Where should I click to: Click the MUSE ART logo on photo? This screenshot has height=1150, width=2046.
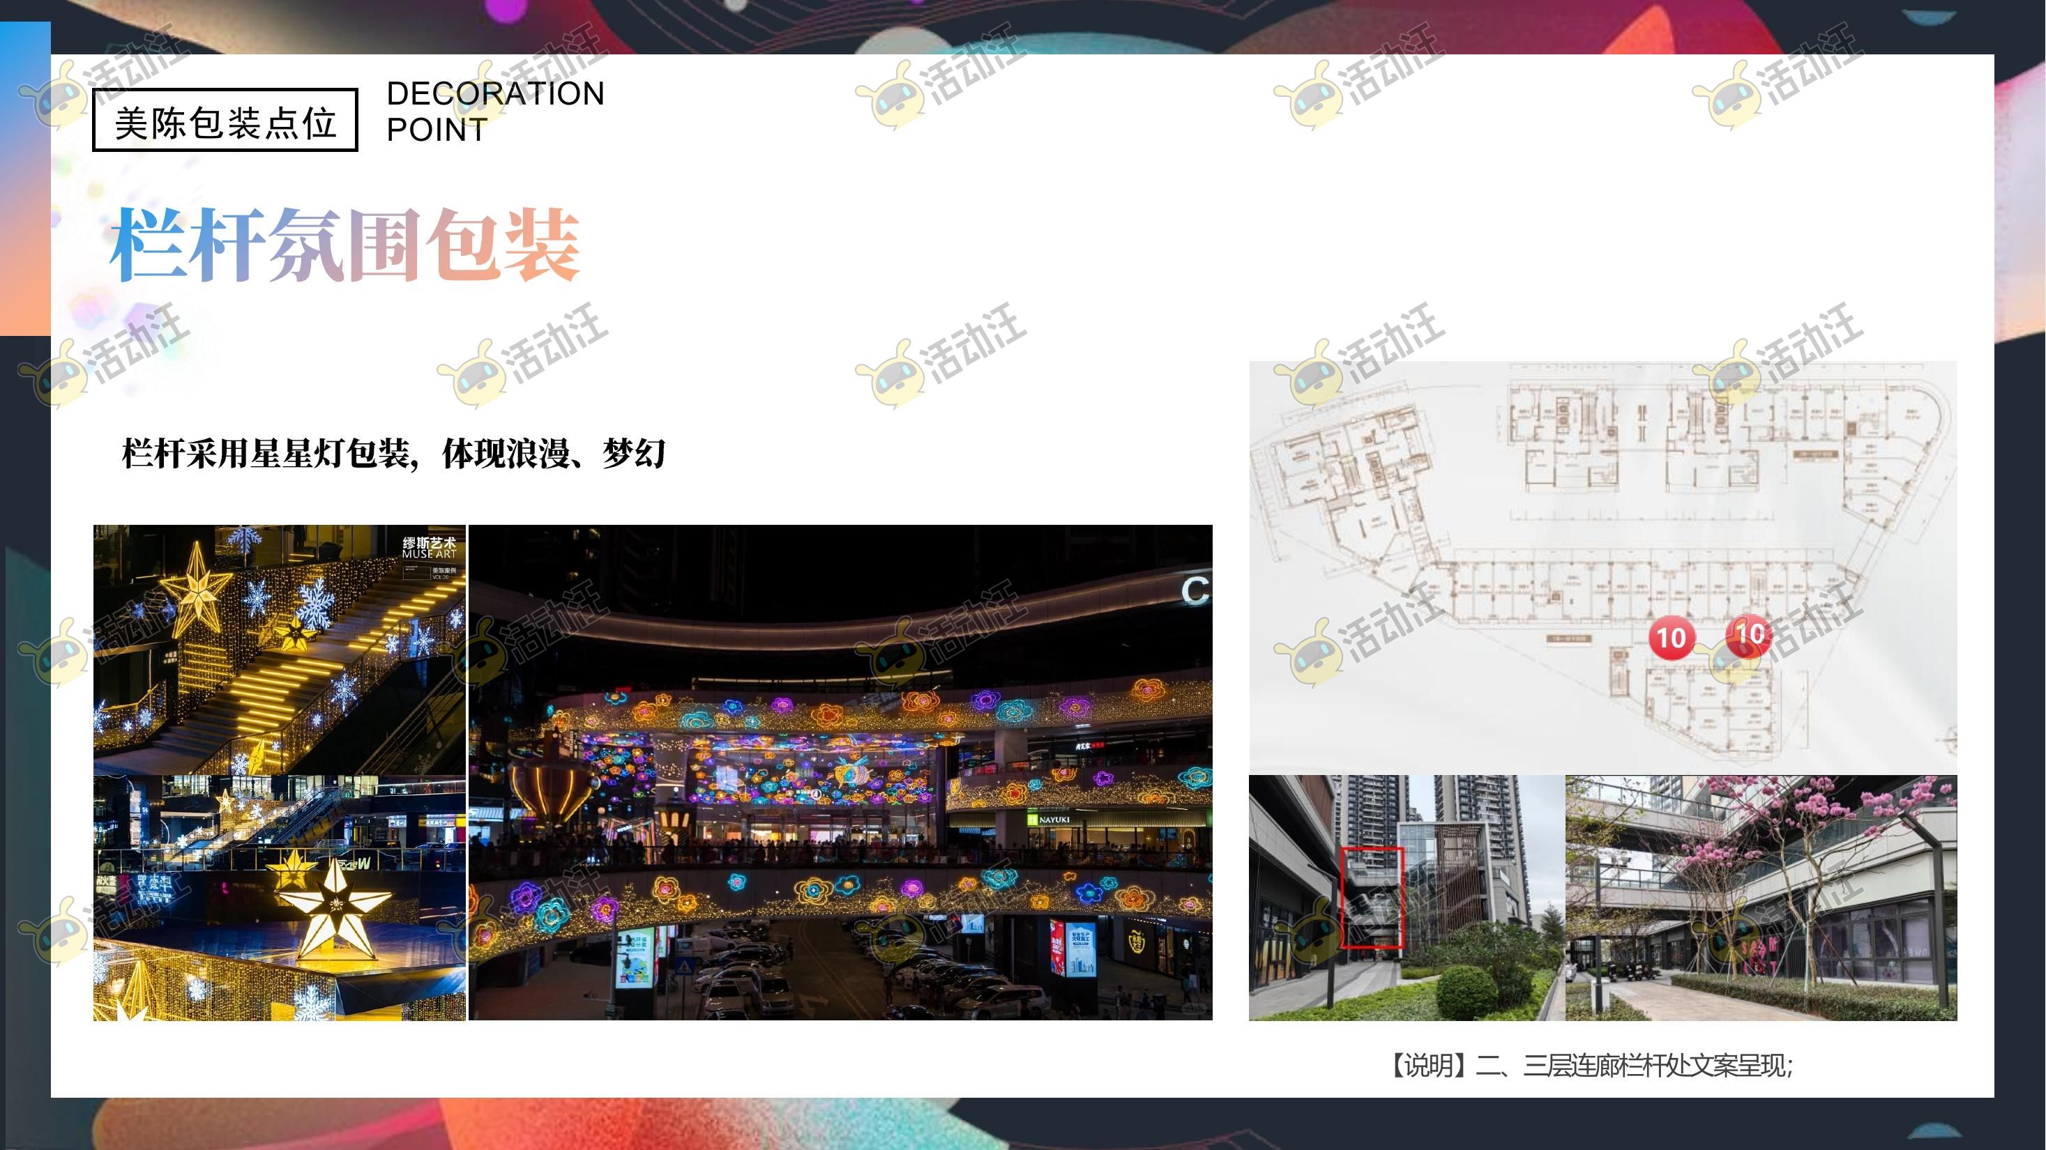[430, 549]
